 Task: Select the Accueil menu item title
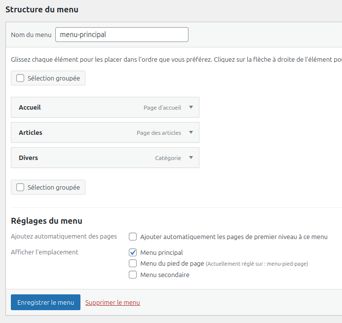(30, 107)
